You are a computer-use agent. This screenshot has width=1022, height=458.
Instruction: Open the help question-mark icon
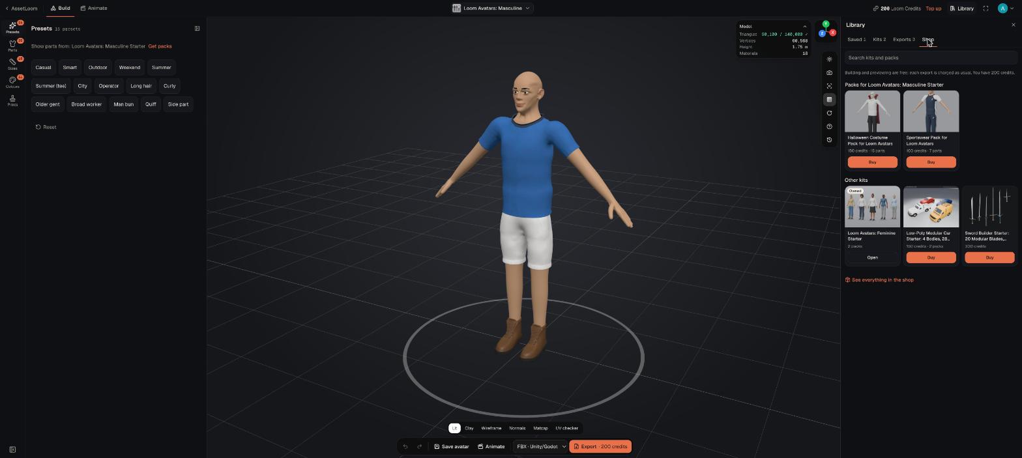click(x=829, y=126)
